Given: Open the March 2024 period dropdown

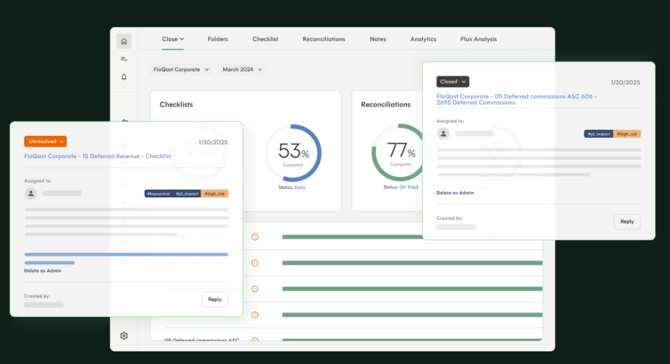Looking at the screenshot, I should pyautogui.click(x=241, y=69).
